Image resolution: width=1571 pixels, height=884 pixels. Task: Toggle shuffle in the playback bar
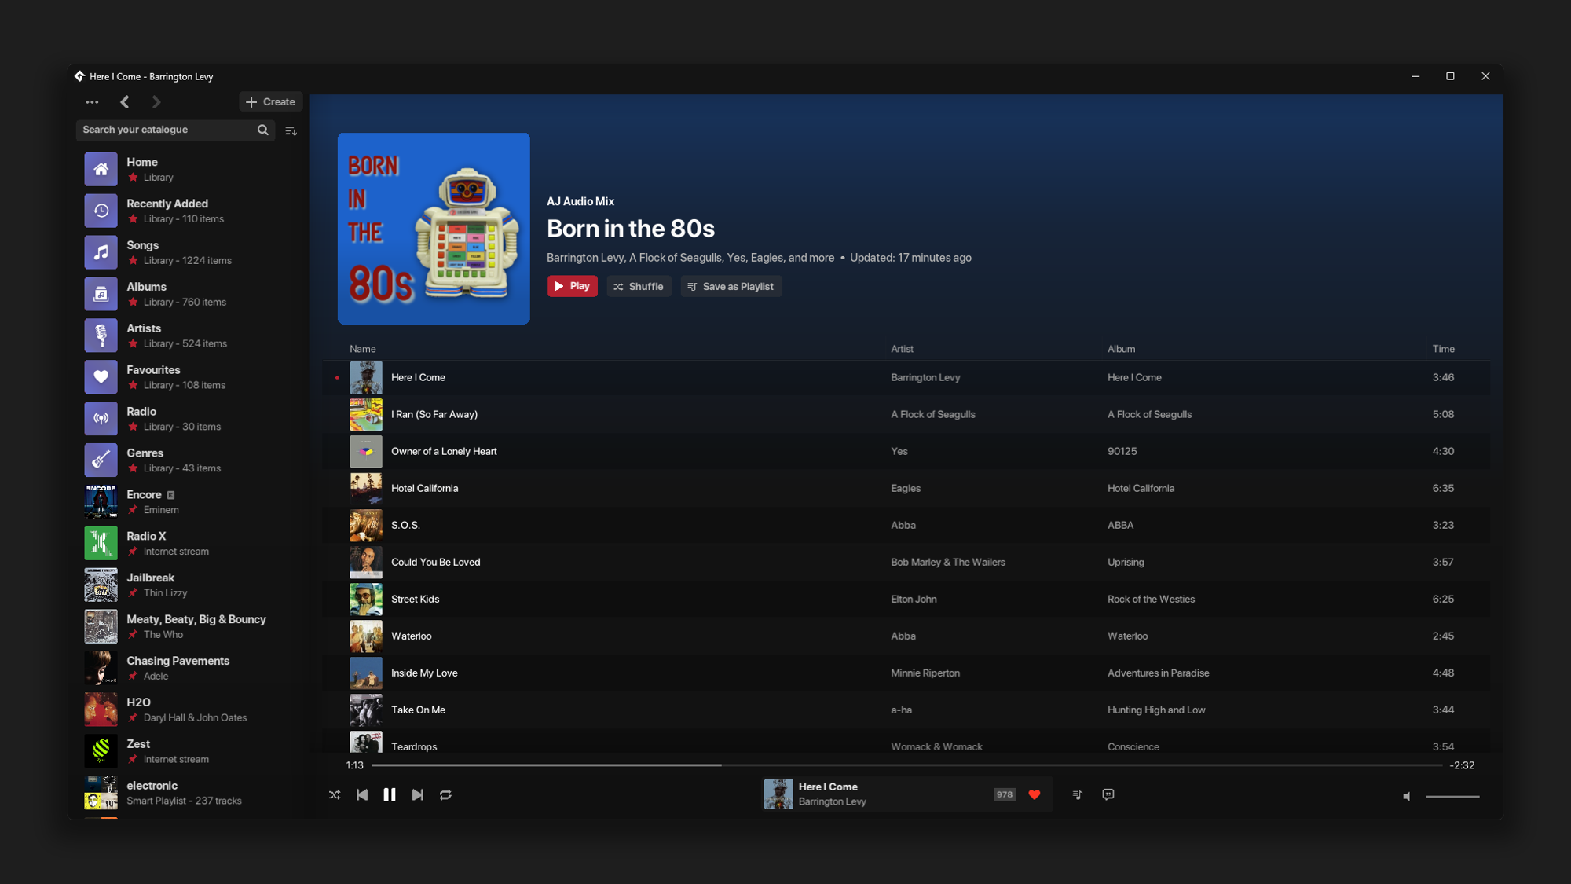pos(335,795)
